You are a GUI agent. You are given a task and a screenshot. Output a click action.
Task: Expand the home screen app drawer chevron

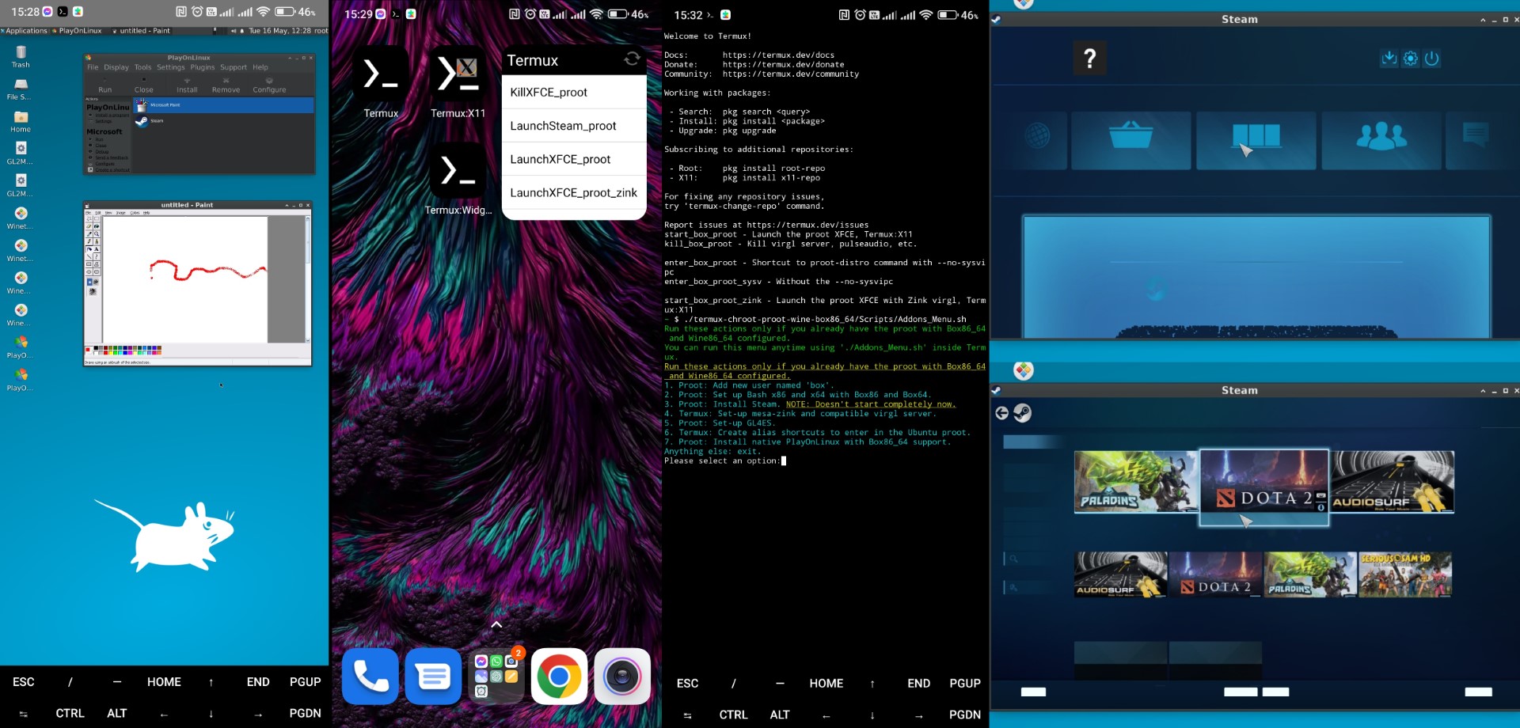click(496, 624)
